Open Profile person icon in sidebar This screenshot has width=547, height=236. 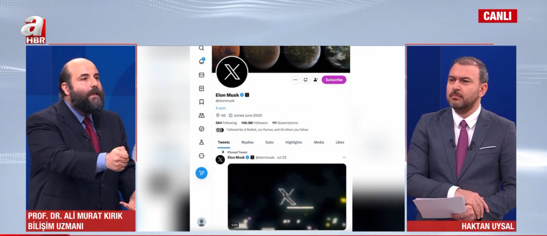[x=202, y=142]
